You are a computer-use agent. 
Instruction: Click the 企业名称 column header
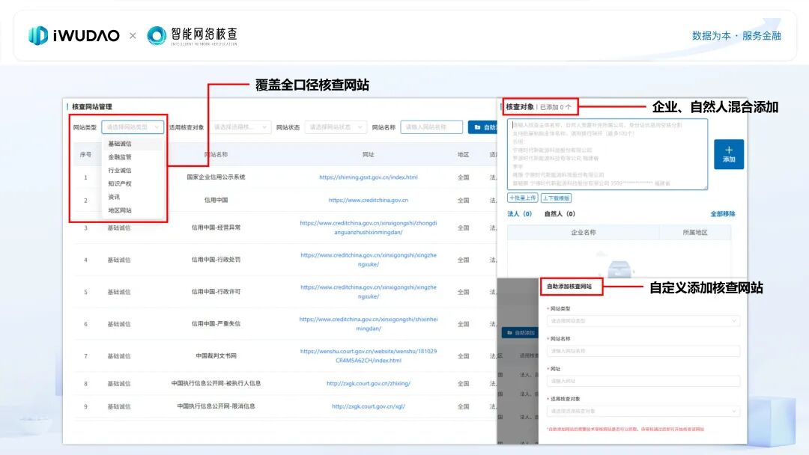[584, 233]
